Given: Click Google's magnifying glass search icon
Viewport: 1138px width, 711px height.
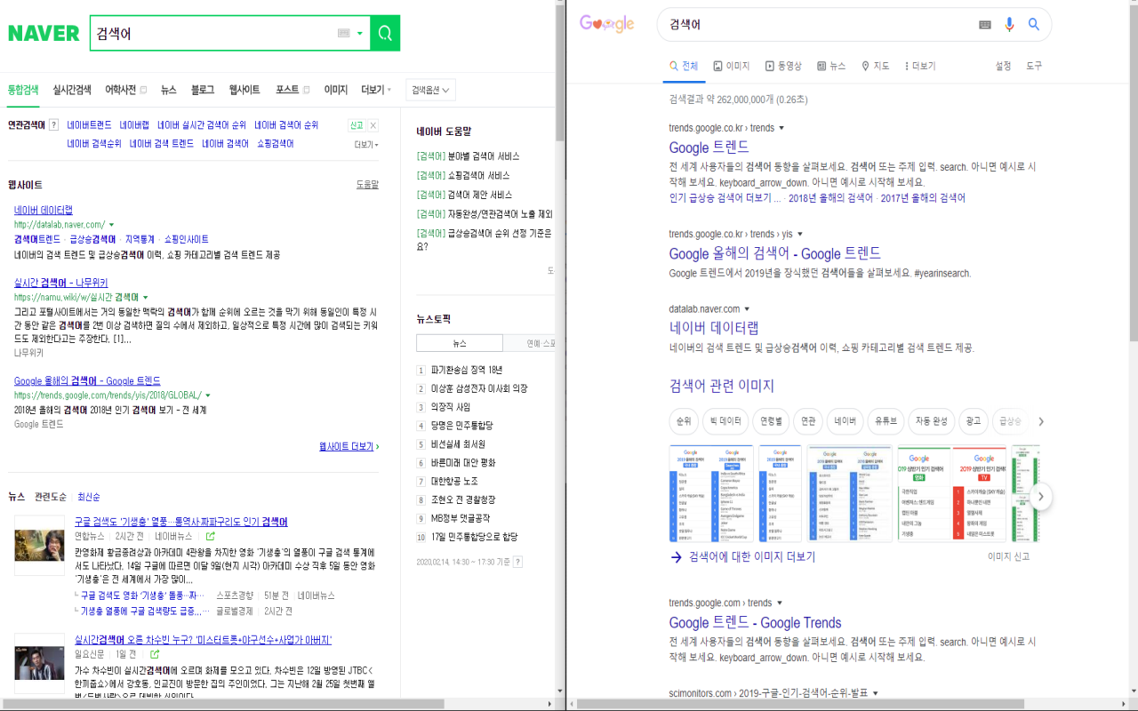Looking at the screenshot, I should (1033, 25).
